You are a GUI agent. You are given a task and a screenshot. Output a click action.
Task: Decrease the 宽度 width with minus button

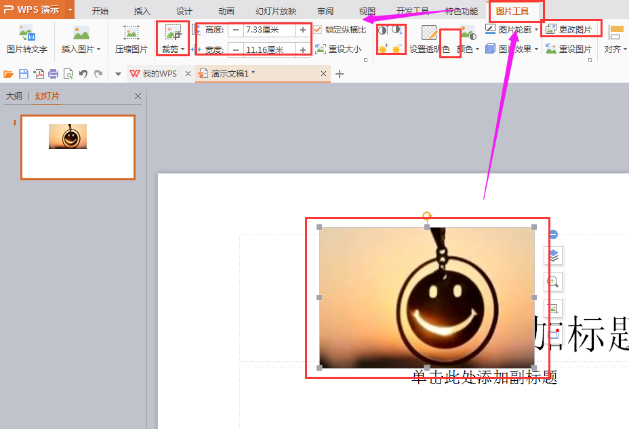(236, 49)
